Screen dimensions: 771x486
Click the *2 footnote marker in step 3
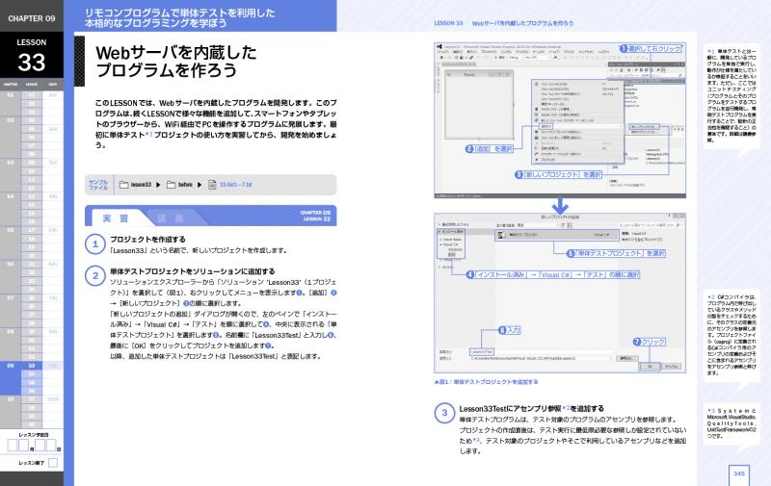click(x=566, y=408)
